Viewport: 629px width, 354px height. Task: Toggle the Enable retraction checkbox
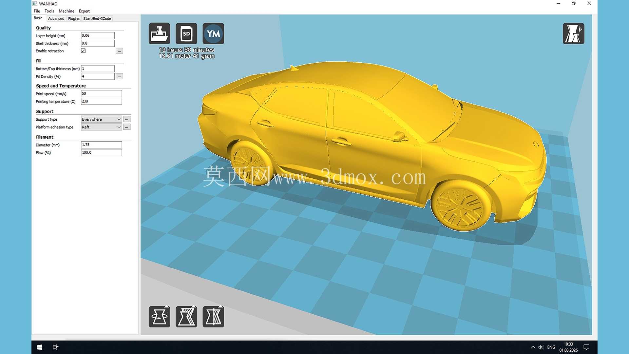pyautogui.click(x=83, y=51)
